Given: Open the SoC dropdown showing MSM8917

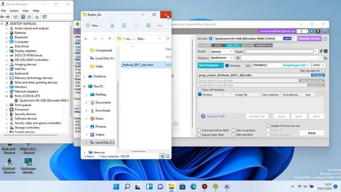Looking at the screenshot, I should pos(281,65).
